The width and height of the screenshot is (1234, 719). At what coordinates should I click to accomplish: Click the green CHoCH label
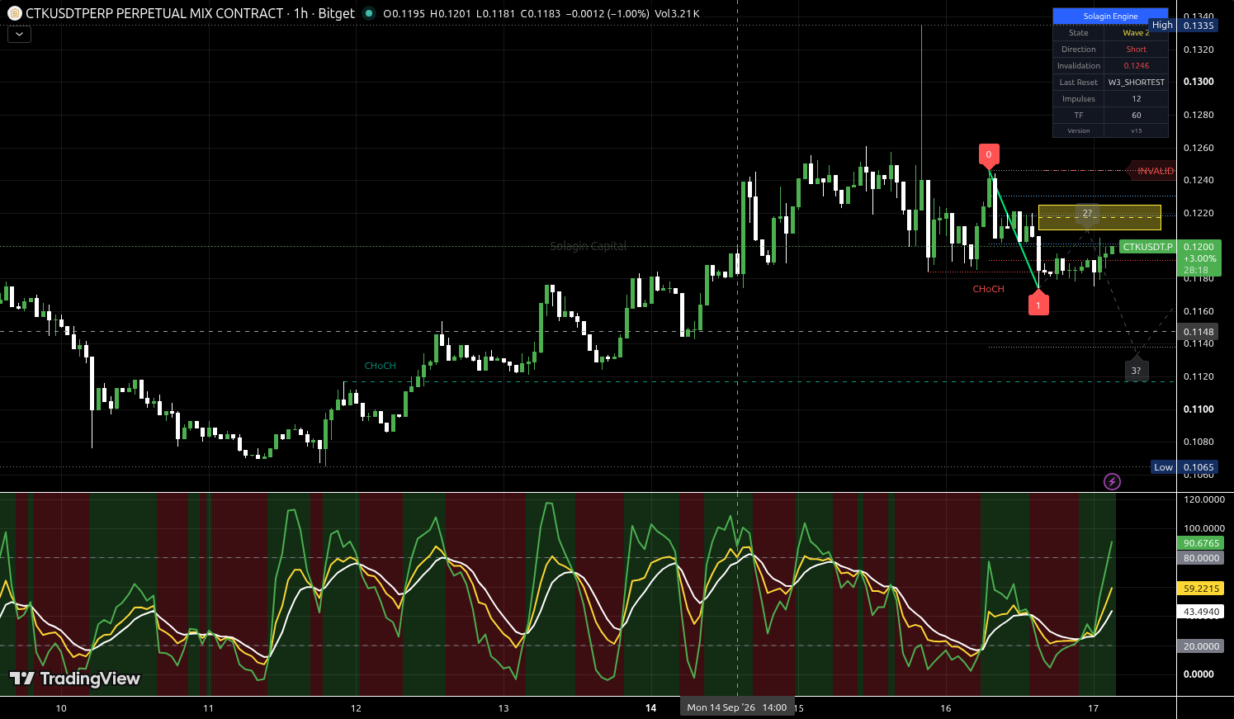(381, 366)
